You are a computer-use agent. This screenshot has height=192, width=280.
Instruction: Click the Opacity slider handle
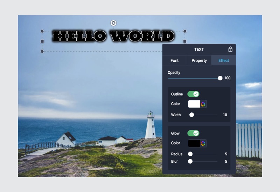coord(220,78)
